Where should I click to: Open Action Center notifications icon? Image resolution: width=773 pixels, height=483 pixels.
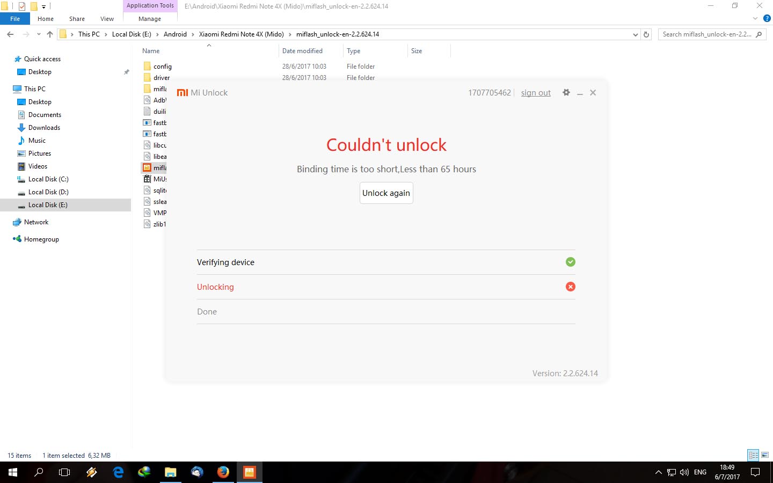(755, 472)
